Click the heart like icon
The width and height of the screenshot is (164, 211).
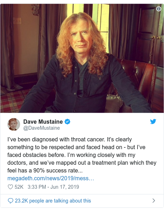tap(10, 187)
